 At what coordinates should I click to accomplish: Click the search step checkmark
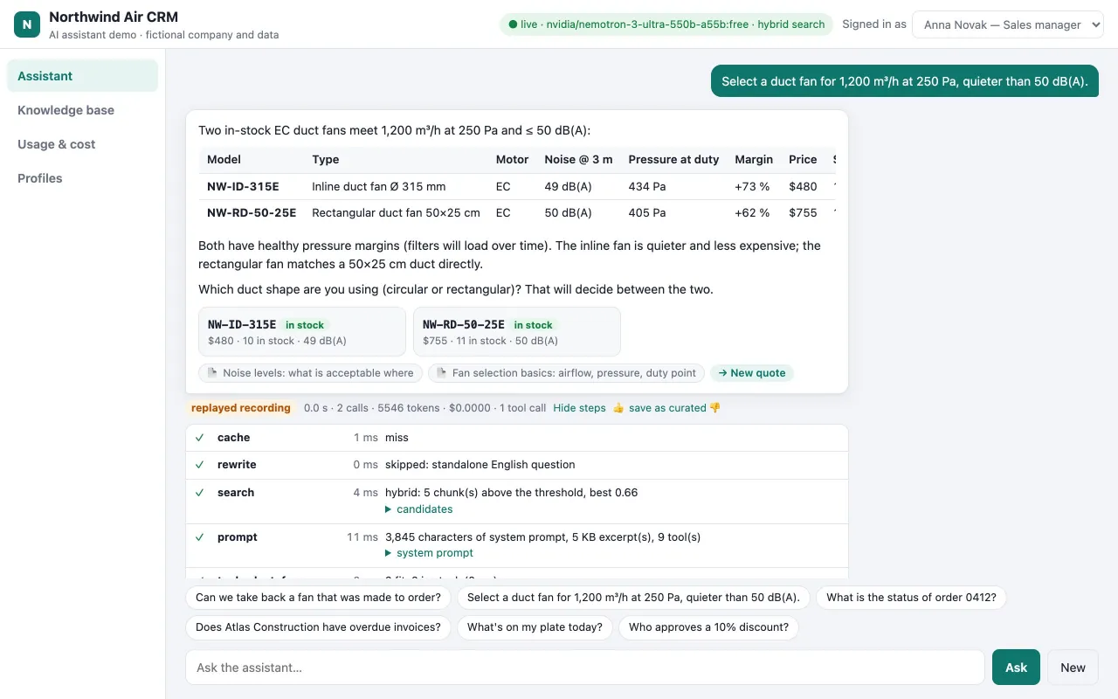tap(200, 493)
